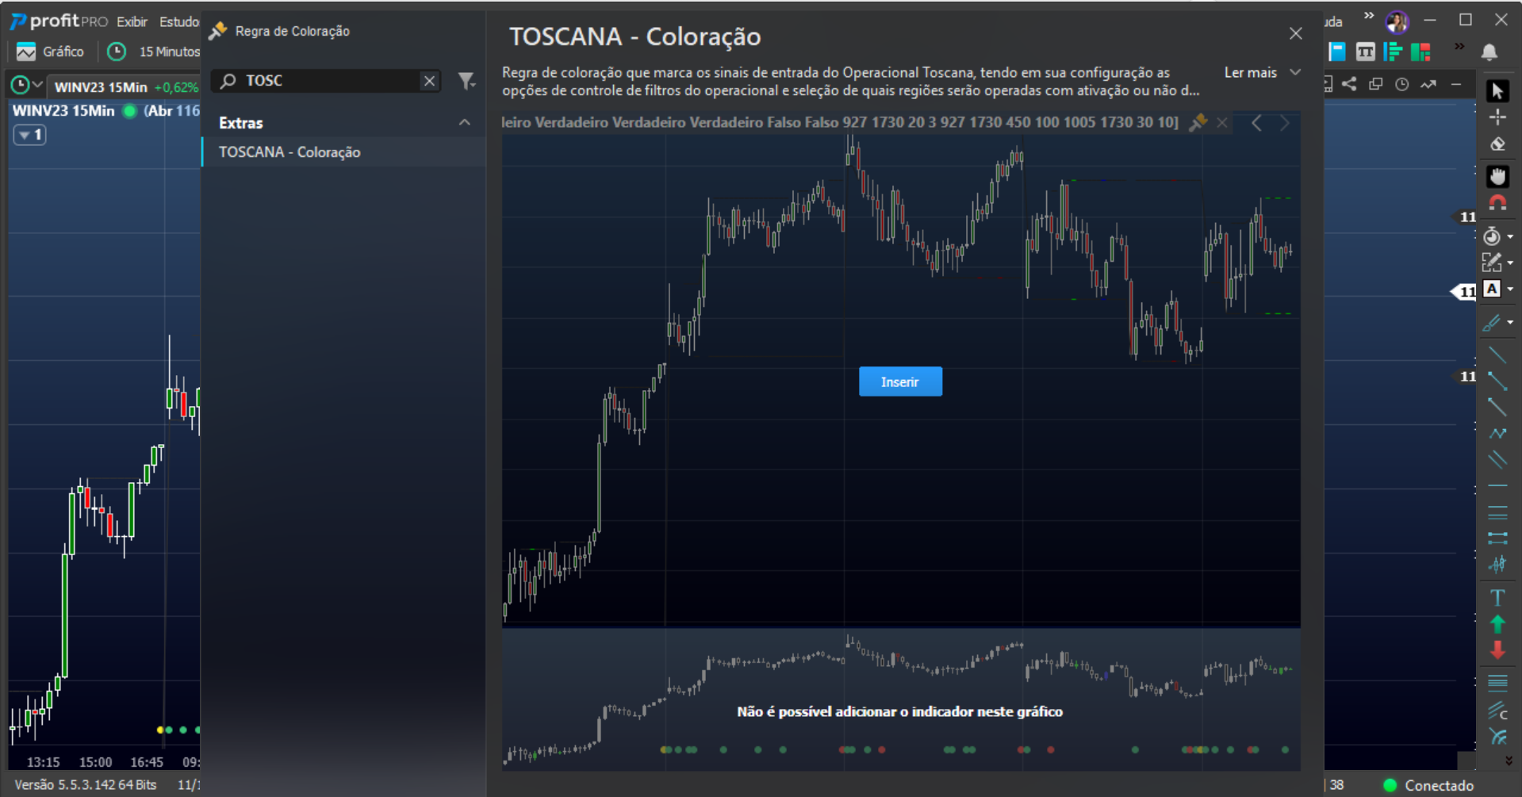The height and width of the screenshot is (797, 1522).
Task: Select the four-line Fibonacci retracement tool
Action: click(x=1497, y=682)
